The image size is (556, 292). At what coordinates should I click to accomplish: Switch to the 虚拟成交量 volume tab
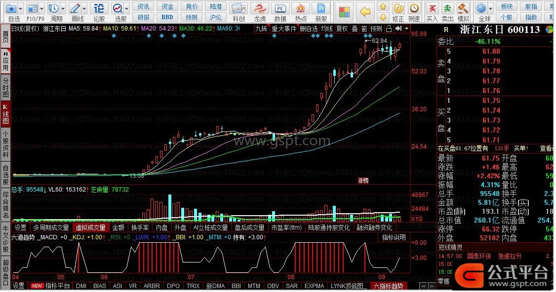(x=91, y=227)
